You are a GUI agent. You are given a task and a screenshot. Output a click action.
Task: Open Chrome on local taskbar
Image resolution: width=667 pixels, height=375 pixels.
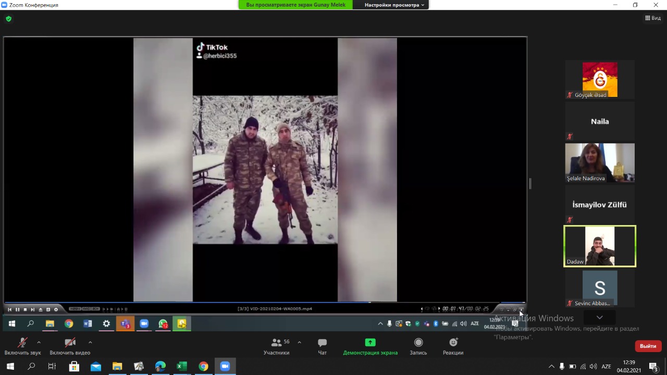203,366
